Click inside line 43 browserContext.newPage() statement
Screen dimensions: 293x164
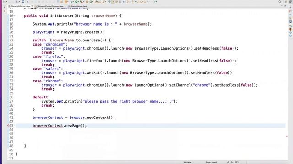tap(60, 126)
